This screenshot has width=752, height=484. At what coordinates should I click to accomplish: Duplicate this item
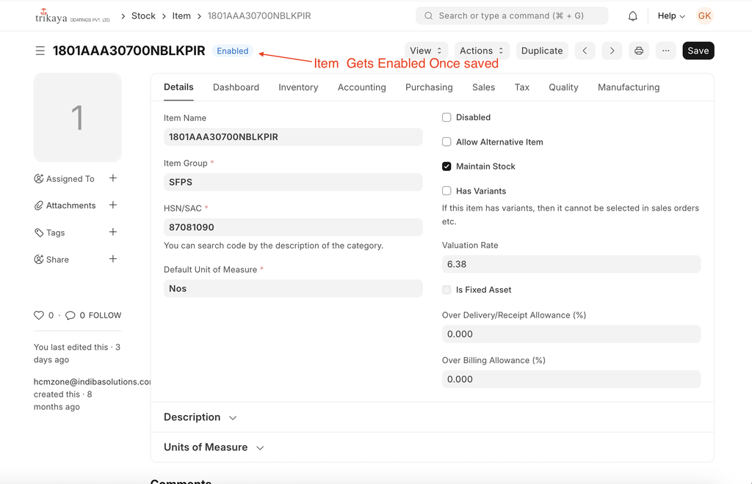point(542,51)
